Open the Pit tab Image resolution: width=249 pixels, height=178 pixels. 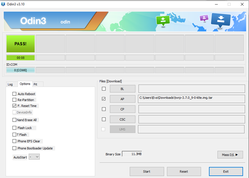[35, 84]
